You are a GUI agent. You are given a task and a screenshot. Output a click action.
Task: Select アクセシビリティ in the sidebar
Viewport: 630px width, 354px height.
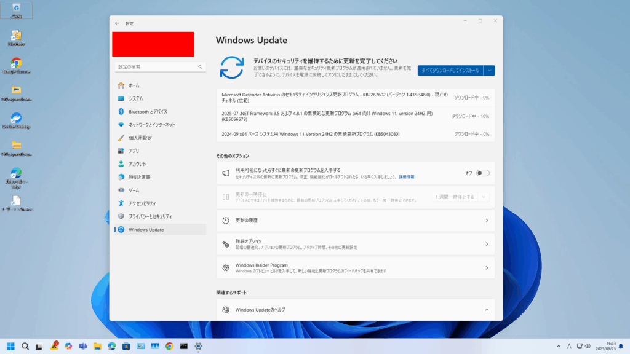point(161,203)
